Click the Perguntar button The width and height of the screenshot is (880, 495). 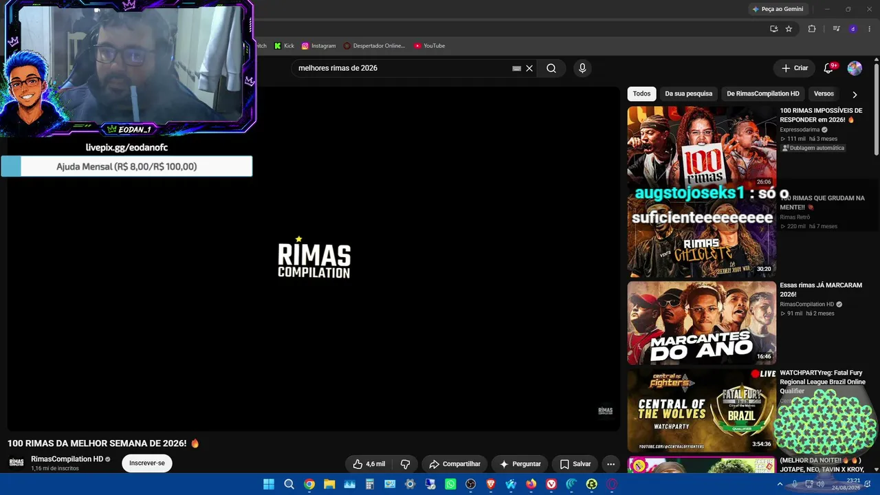pos(520,464)
